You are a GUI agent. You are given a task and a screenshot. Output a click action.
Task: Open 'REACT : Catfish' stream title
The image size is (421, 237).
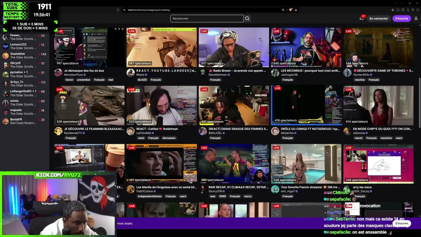pyautogui.click(x=157, y=129)
